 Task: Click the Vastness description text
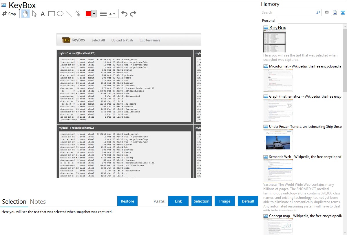pos(302,197)
